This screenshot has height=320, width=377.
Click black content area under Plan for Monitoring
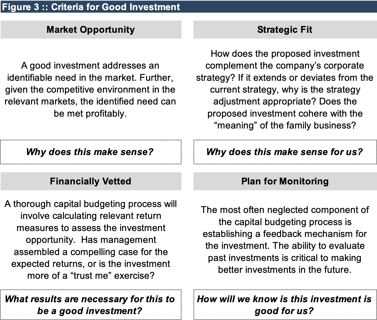[x=285, y=240]
